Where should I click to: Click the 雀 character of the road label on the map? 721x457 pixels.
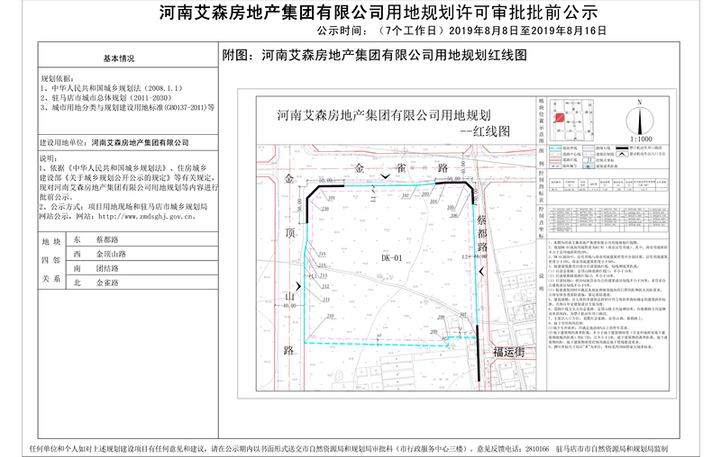pyautogui.click(x=401, y=168)
